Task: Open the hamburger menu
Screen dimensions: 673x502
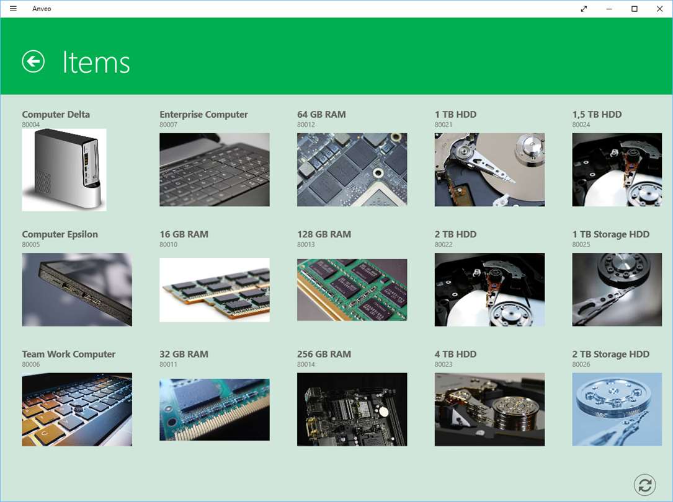Action: click(13, 9)
